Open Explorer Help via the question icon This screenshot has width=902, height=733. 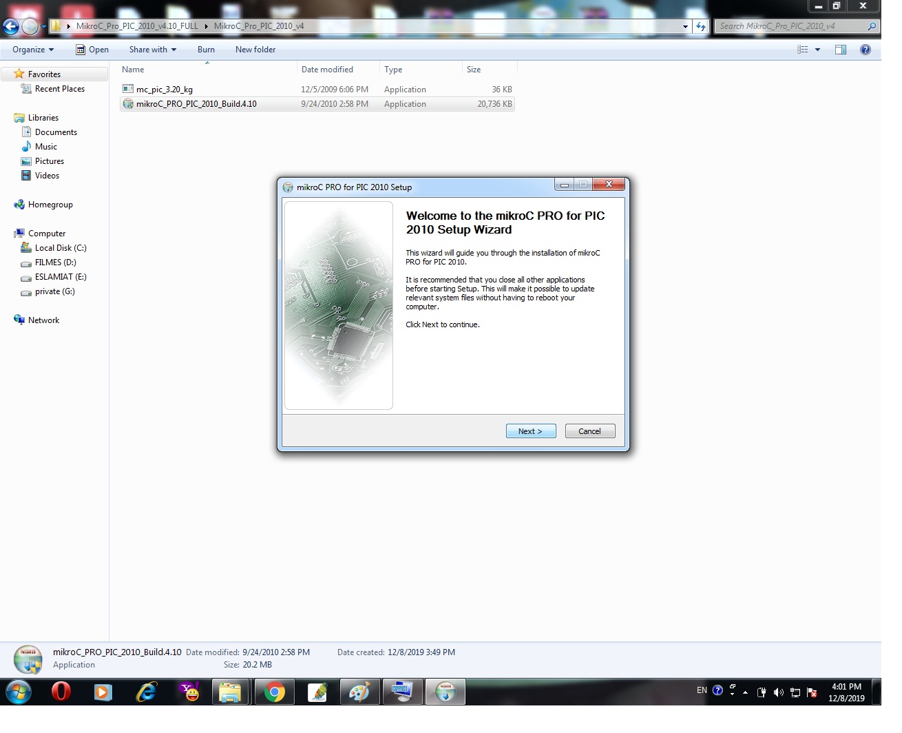pyautogui.click(x=866, y=50)
